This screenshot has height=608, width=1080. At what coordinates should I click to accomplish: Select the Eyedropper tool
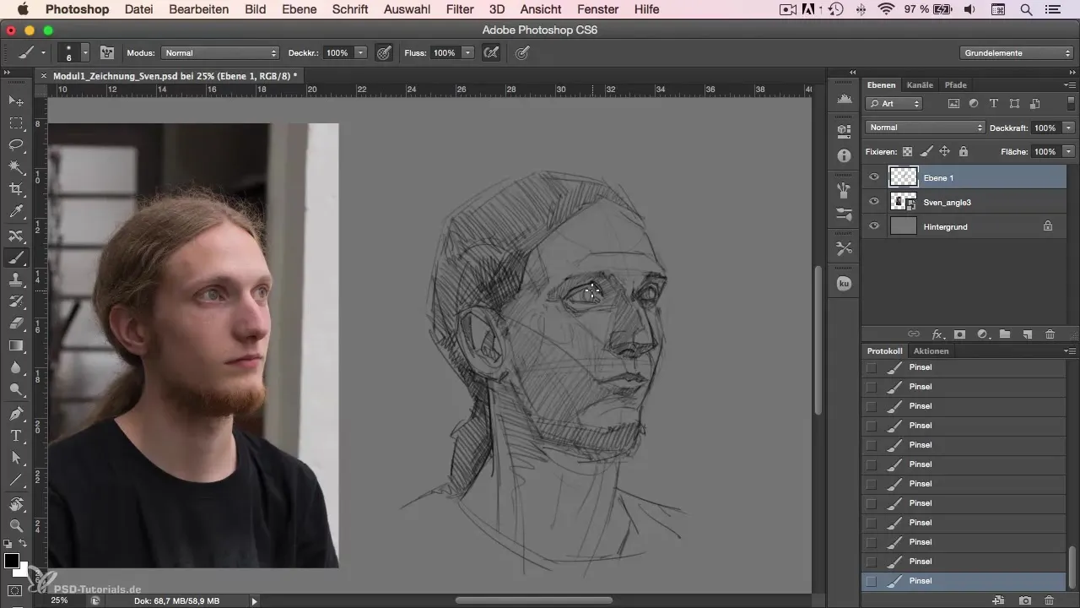point(16,211)
